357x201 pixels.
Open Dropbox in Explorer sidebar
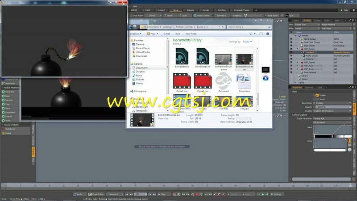140,71
